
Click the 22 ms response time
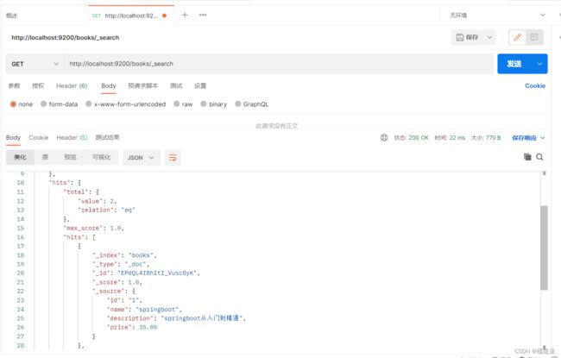(457, 138)
